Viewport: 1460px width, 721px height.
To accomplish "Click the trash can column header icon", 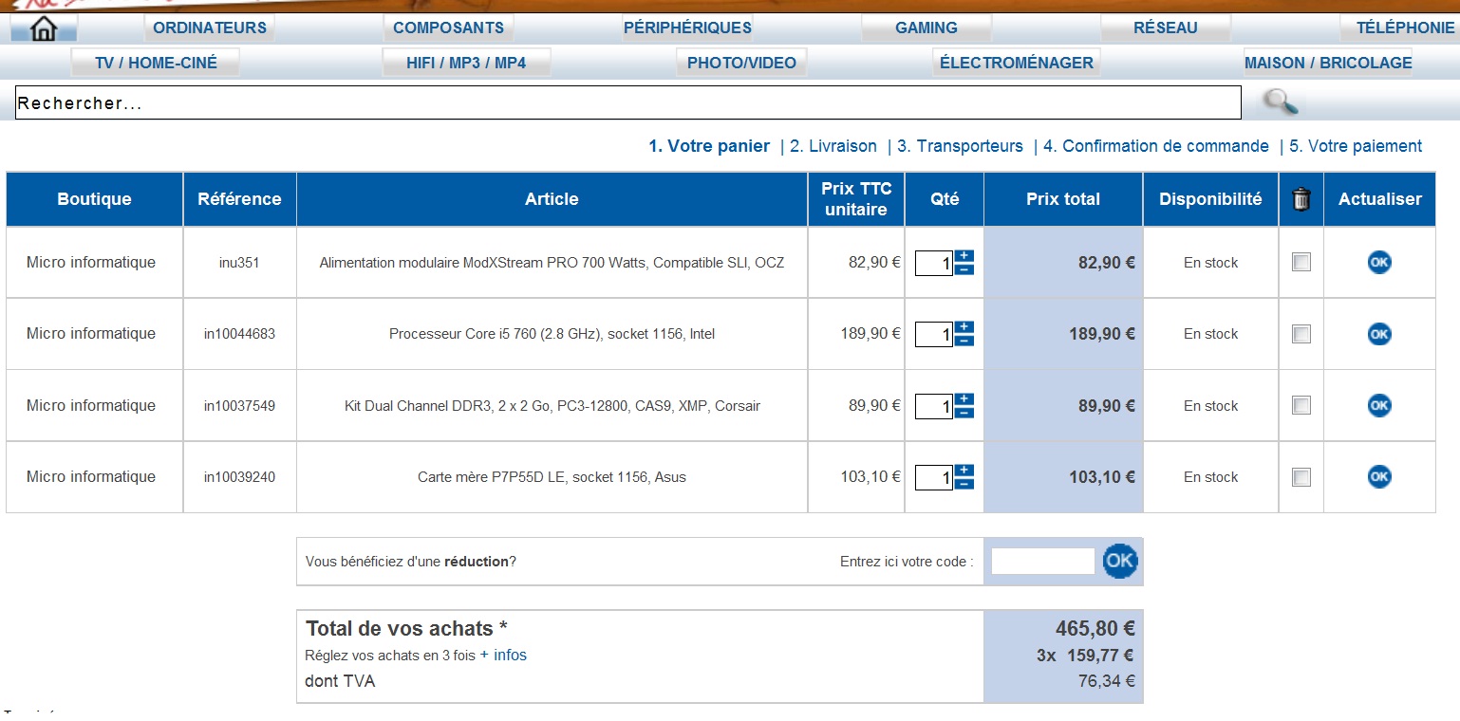I will coord(1301,199).
